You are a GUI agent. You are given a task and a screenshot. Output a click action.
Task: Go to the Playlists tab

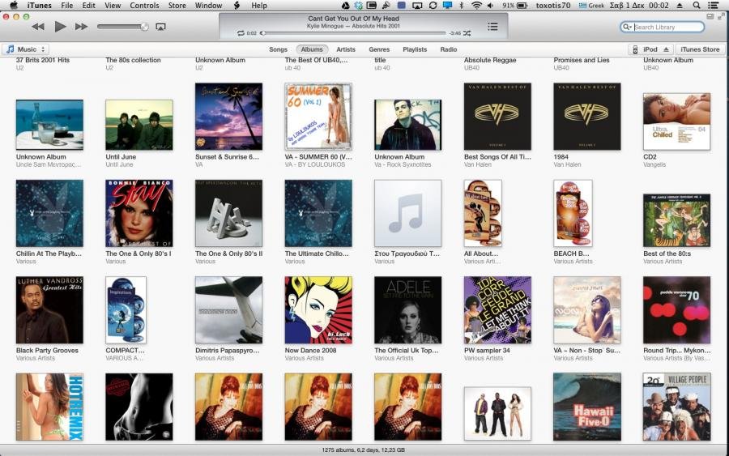[x=415, y=49]
